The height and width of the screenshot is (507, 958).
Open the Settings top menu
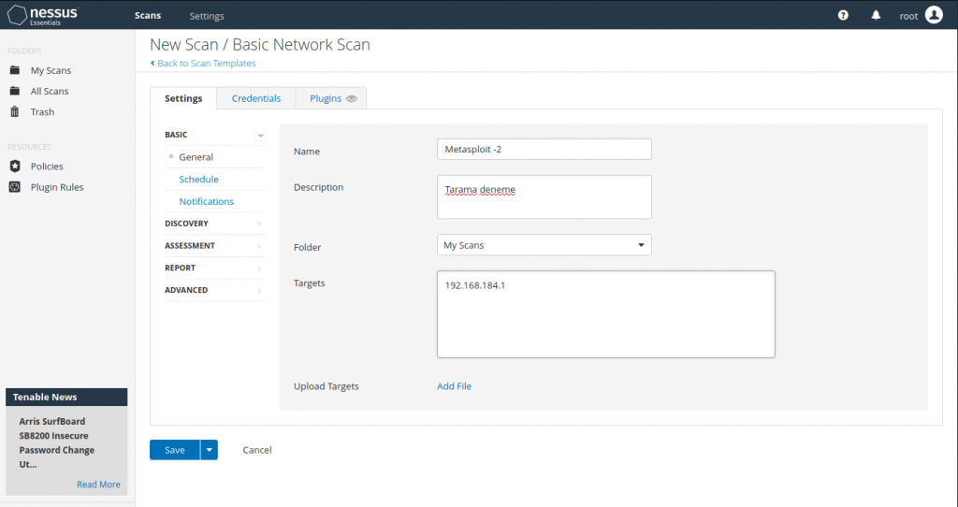207,16
